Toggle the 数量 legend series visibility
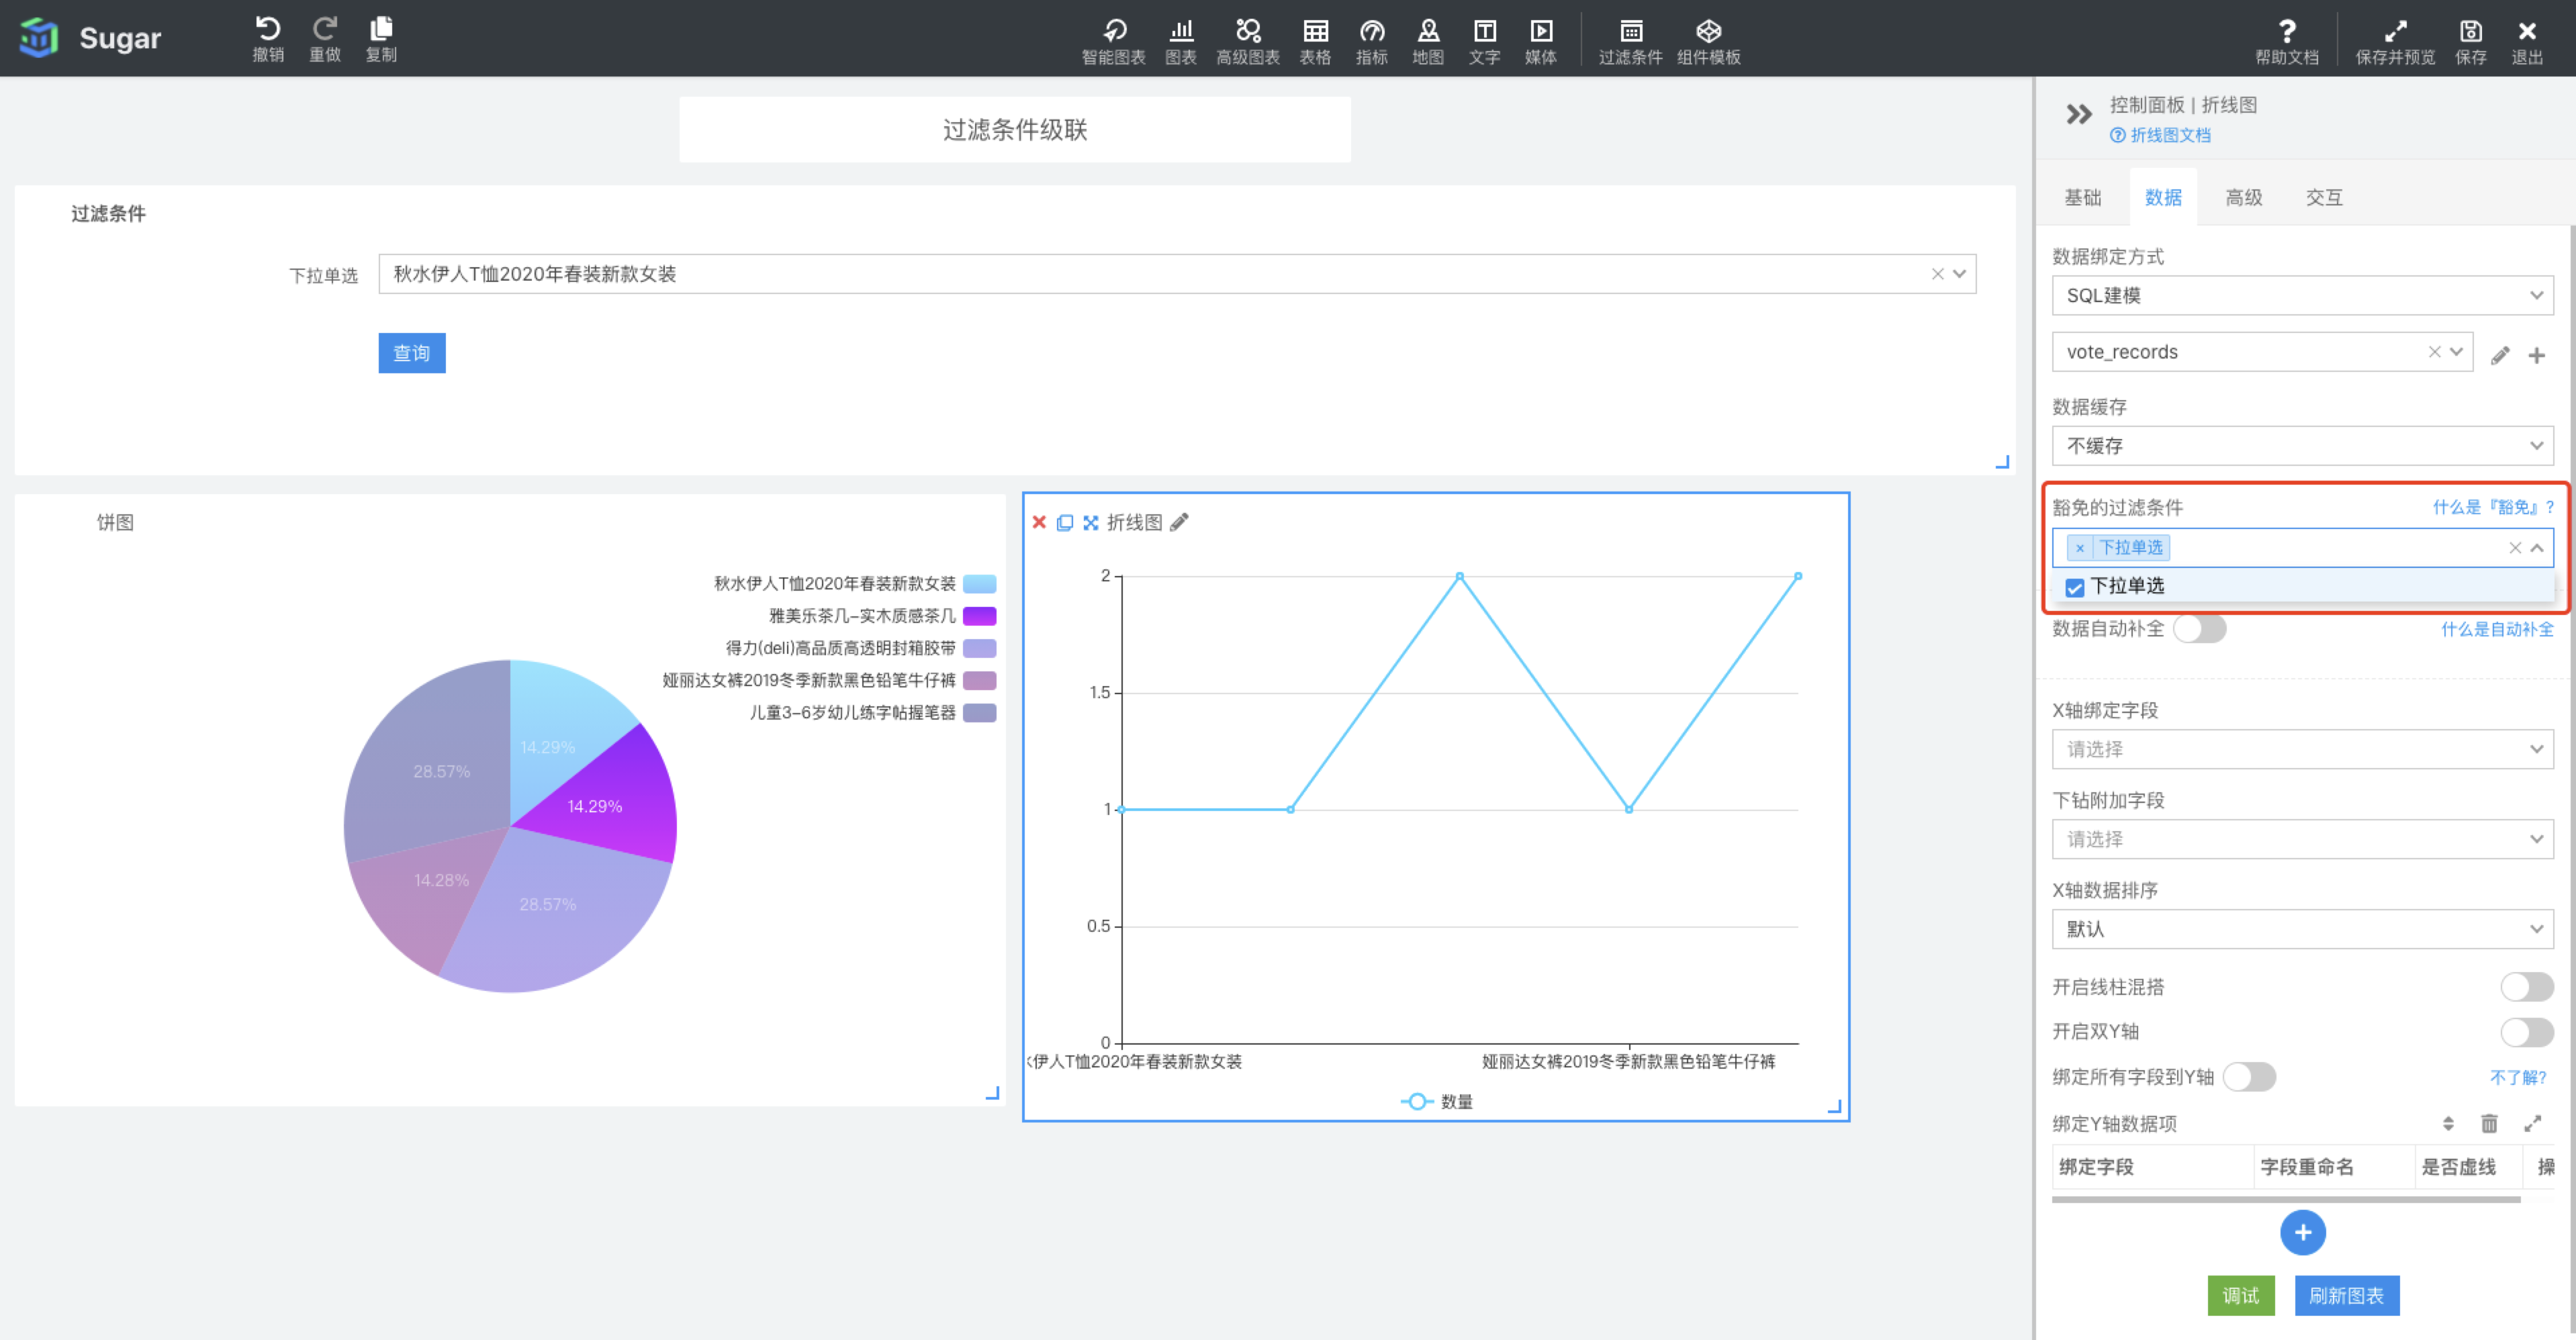The height and width of the screenshot is (1340, 2576). [x=1437, y=1101]
